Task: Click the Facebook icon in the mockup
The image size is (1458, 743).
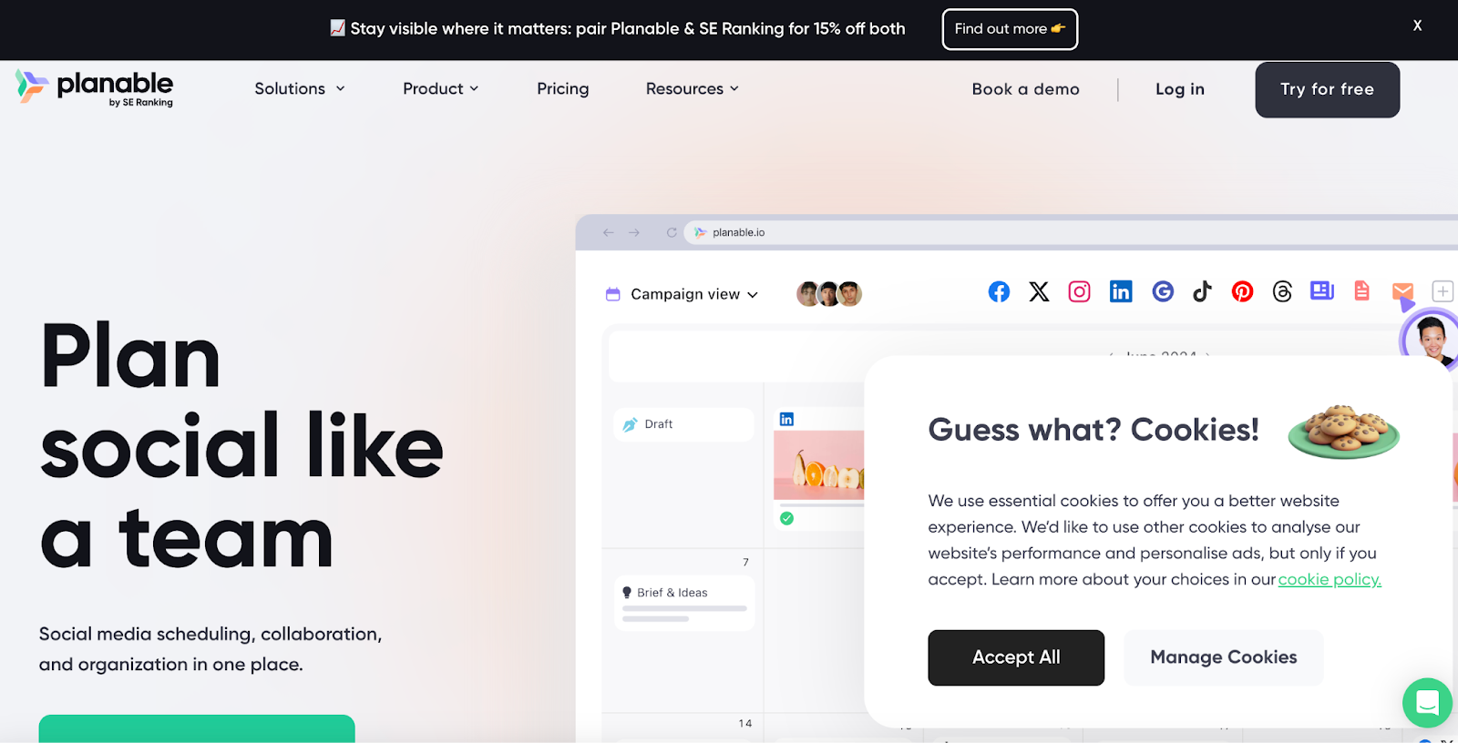Action: pos(999,291)
